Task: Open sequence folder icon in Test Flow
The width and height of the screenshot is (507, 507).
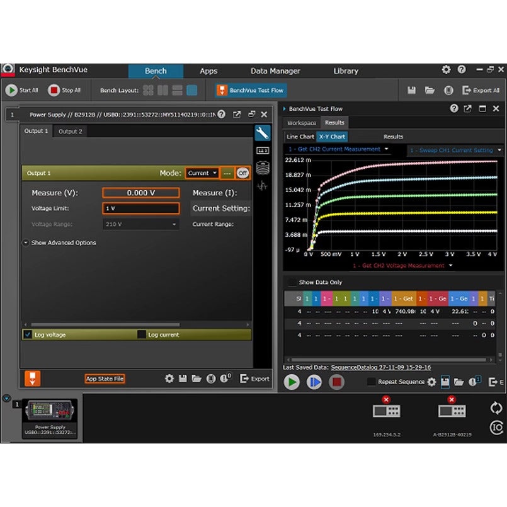Action: pos(459,382)
